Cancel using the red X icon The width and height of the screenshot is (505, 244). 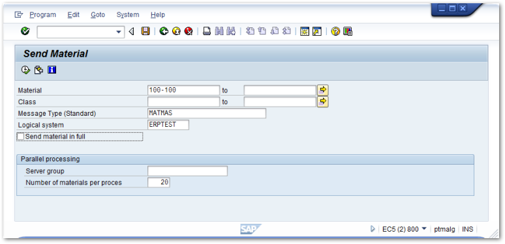tap(189, 31)
